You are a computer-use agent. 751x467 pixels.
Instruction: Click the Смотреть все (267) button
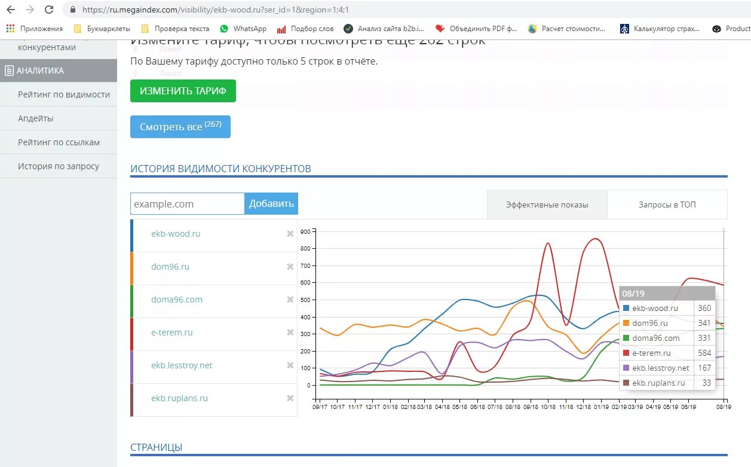point(180,127)
